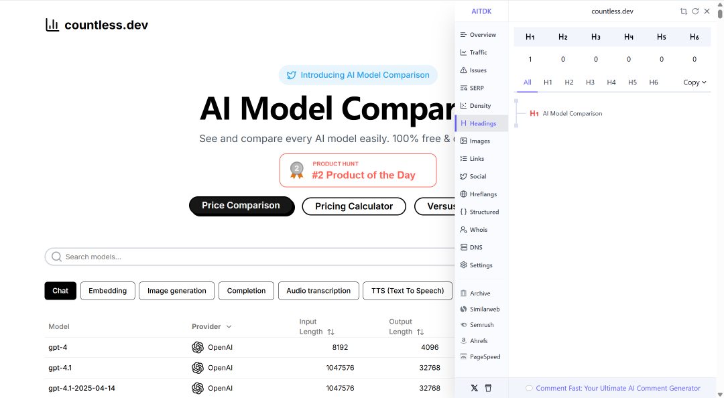
Task: Click the Settings gear icon
Action: (x=464, y=265)
